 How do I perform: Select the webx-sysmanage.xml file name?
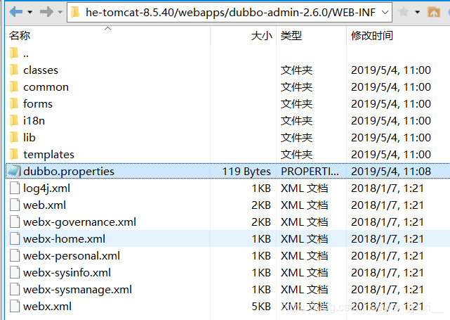coord(77,290)
